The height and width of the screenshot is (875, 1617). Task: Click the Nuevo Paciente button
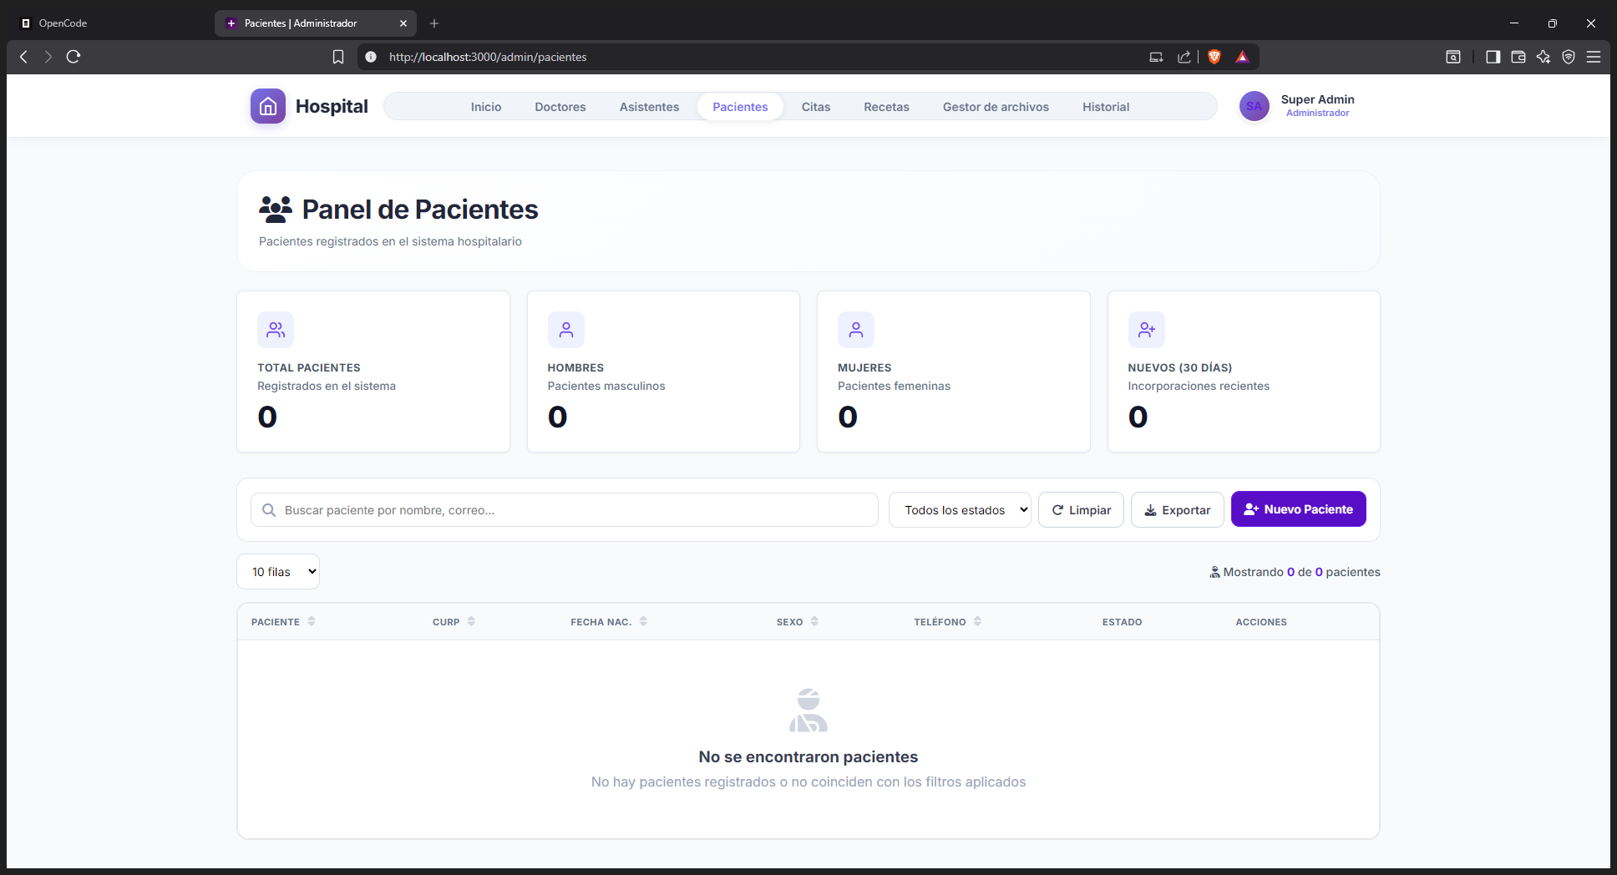click(x=1299, y=509)
